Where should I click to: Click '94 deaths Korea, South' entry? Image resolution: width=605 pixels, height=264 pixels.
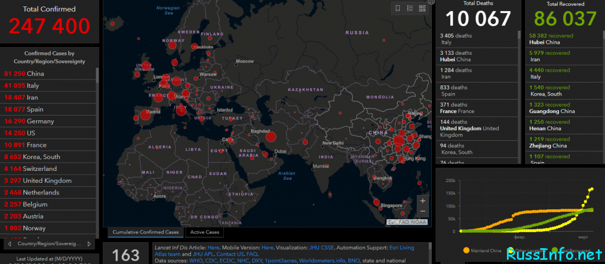coord(477,149)
